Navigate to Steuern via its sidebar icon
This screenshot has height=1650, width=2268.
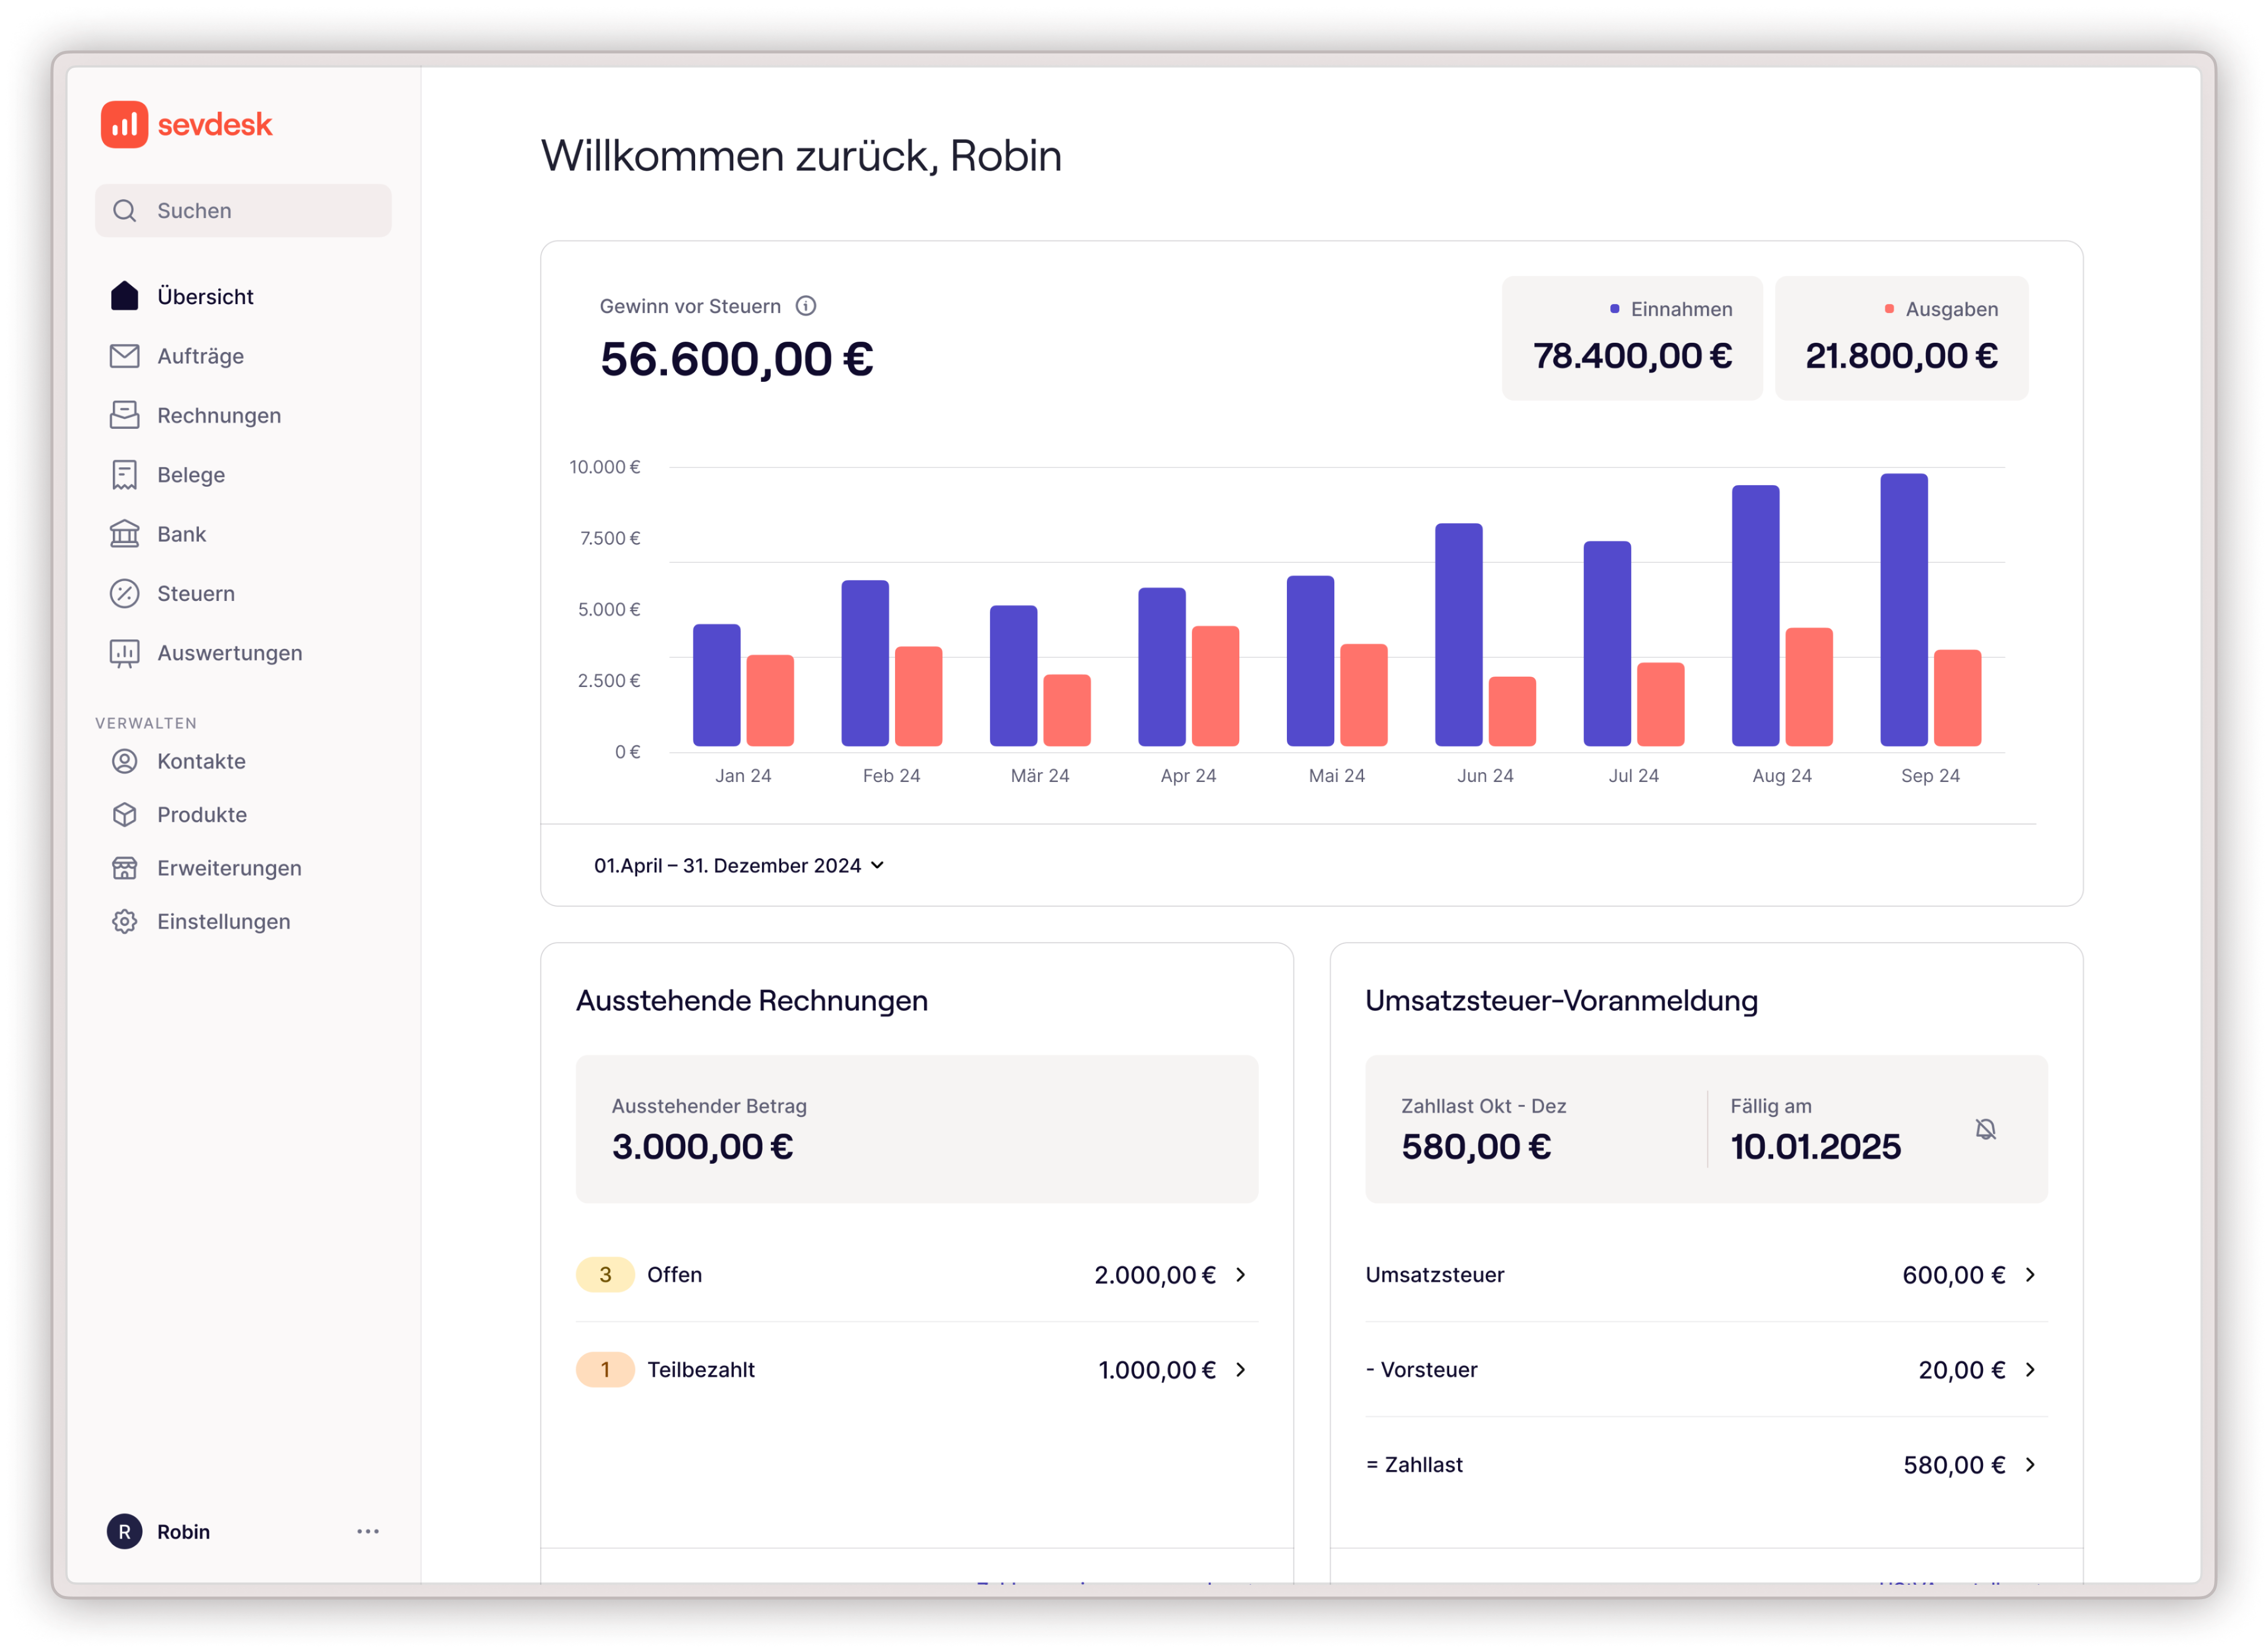click(x=123, y=593)
